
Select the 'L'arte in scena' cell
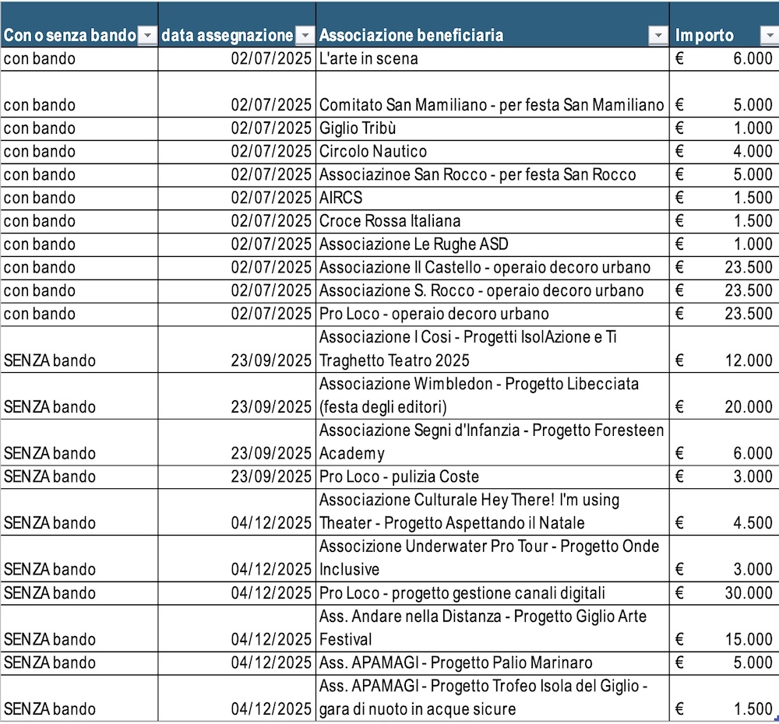(368, 58)
